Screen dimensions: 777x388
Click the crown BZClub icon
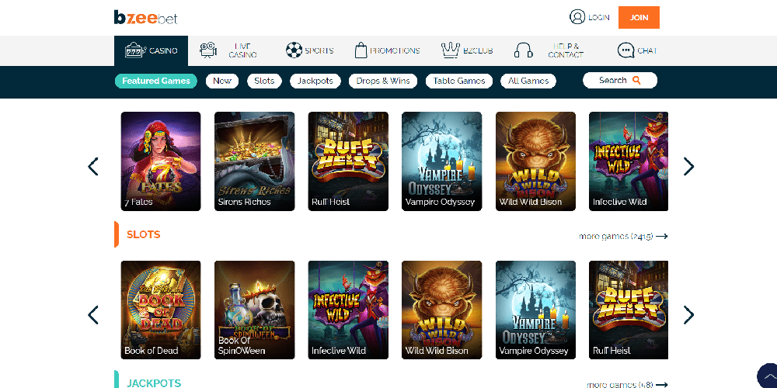pyautogui.click(x=451, y=50)
